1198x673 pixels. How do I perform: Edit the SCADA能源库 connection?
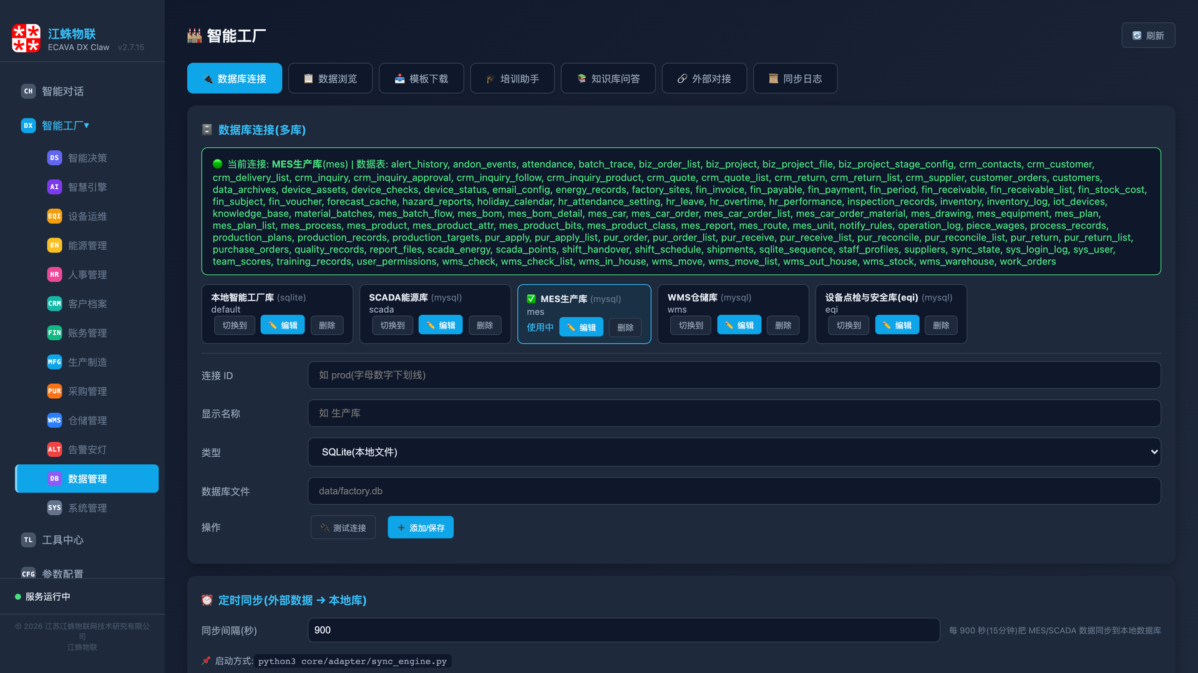coord(441,325)
